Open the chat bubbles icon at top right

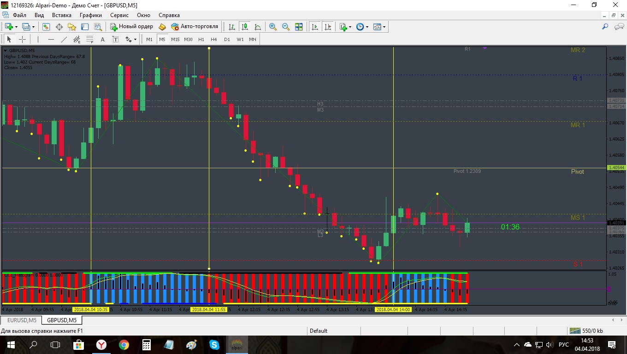pyautogui.click(x=619, y=27)
